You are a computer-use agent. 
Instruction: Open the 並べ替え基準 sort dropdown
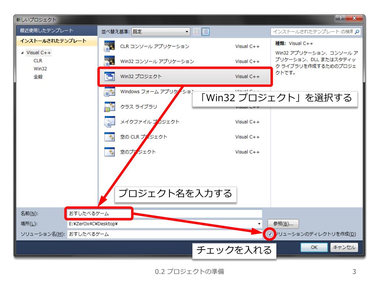click(x=161, y=32)
